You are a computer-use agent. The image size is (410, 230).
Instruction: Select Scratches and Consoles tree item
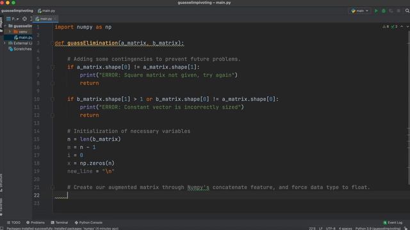[20, 49]
